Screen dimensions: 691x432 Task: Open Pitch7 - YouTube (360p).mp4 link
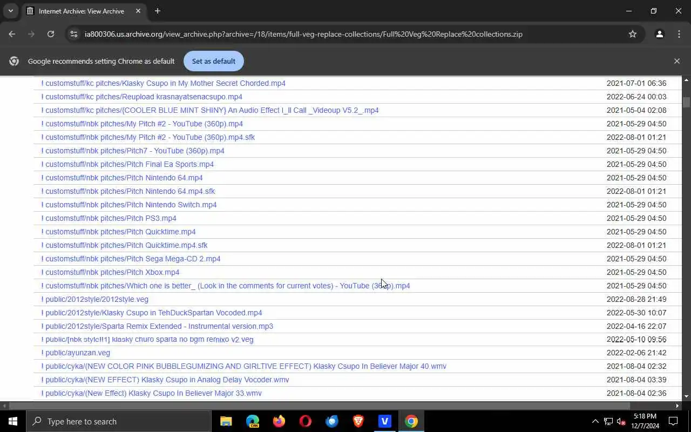[x=133, y=151]
